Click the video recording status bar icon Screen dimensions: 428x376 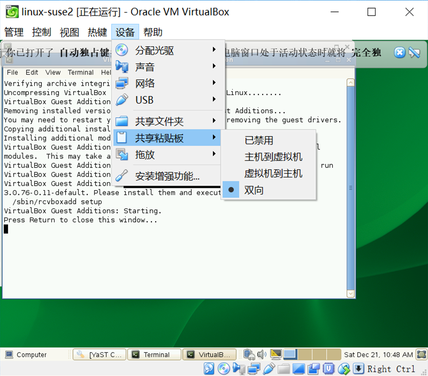point(314,369)
